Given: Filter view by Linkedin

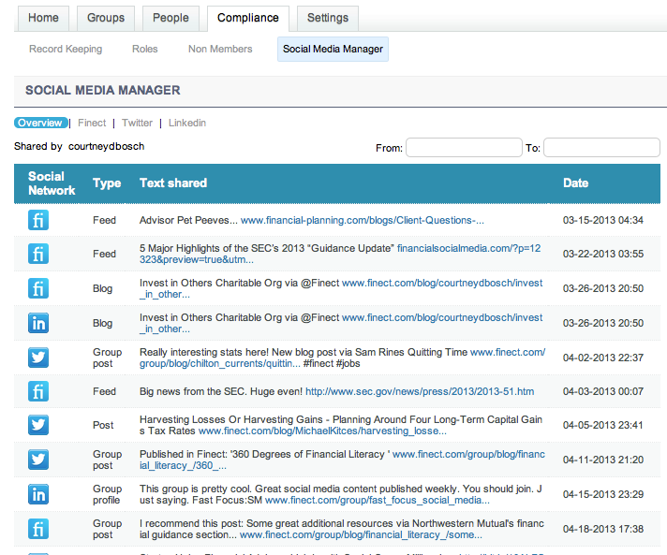Looking at the screenshot, I should (187, 123).
